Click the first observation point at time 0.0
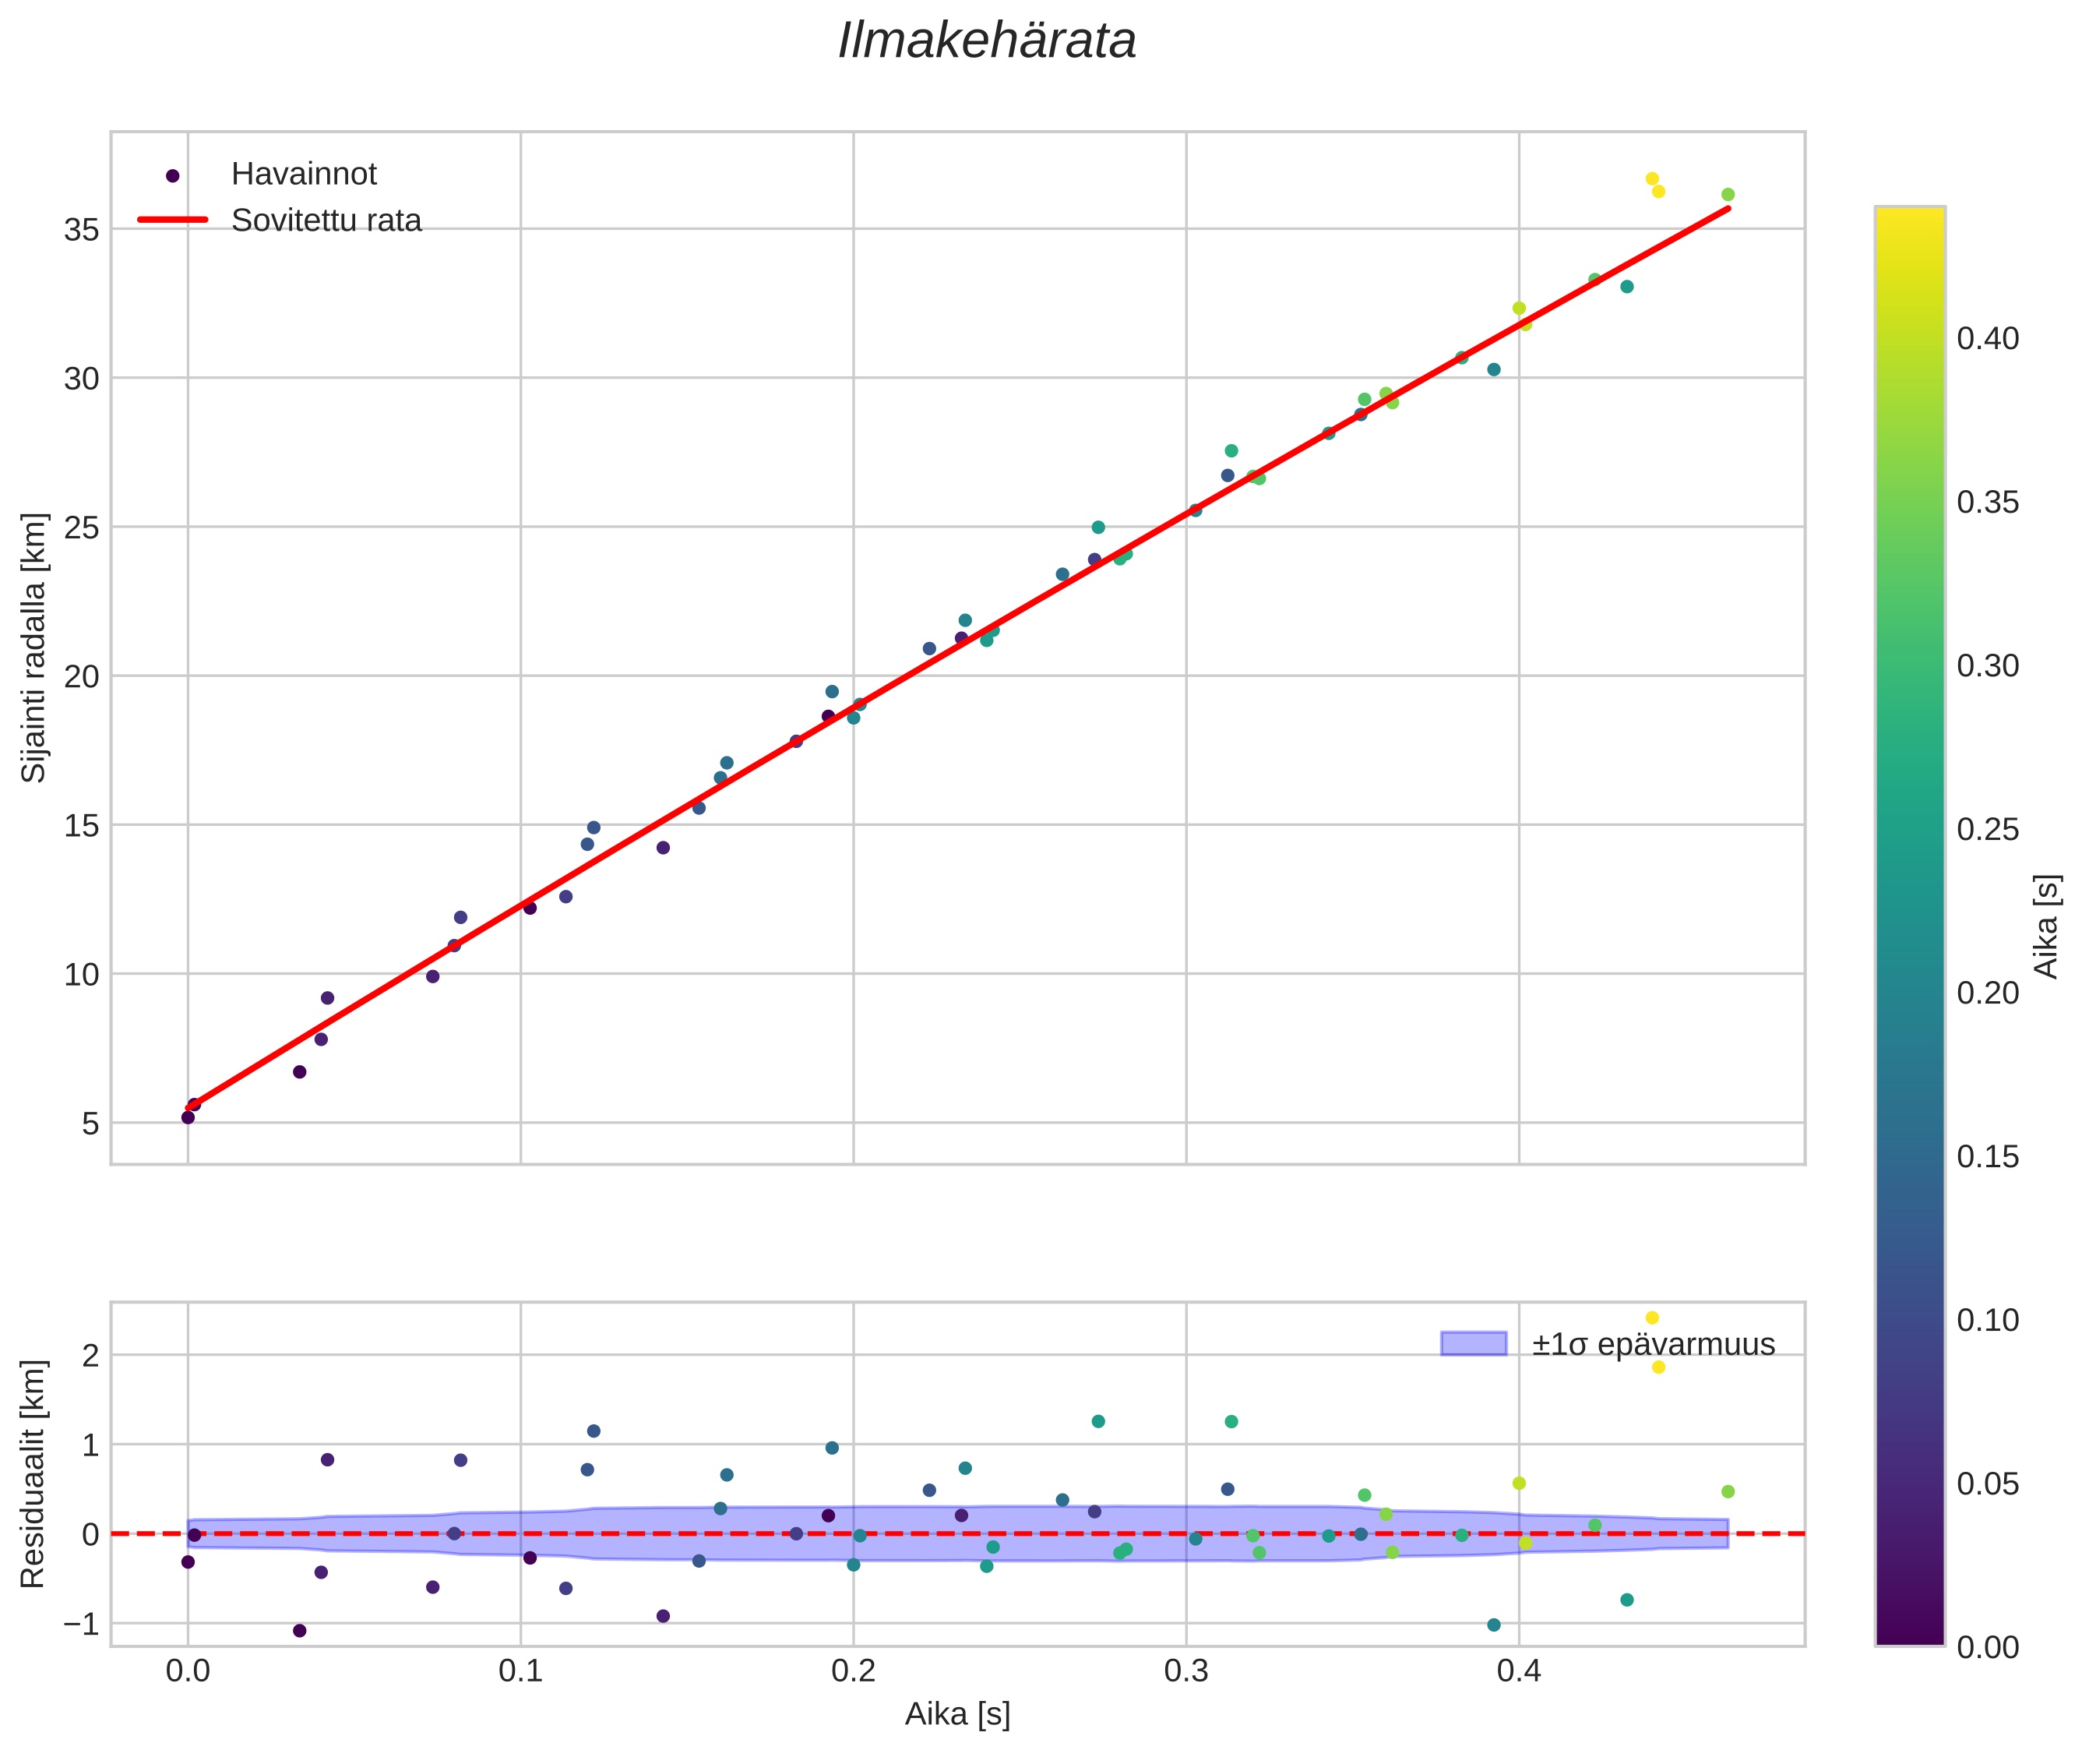 click(188, 1117)
